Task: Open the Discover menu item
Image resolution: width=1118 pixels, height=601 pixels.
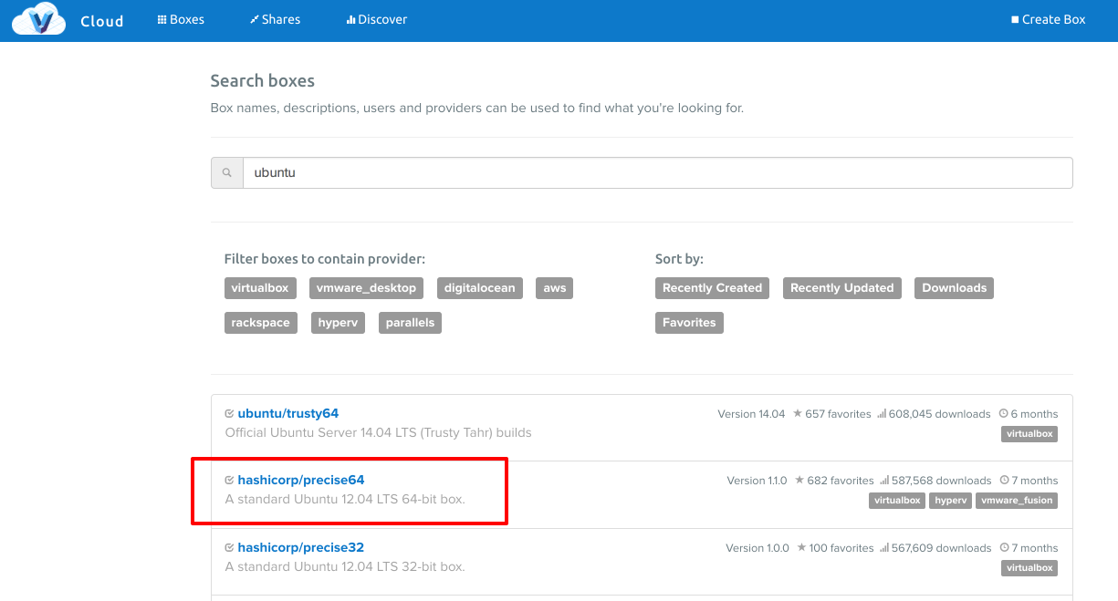Action: coord(377,19)
